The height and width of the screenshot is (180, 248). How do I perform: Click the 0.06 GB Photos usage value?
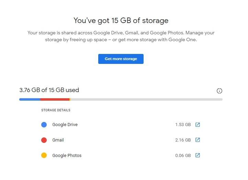coord(183,156)
